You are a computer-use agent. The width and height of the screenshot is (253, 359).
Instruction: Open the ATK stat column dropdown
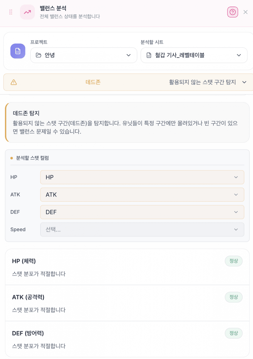click(142, 195)
